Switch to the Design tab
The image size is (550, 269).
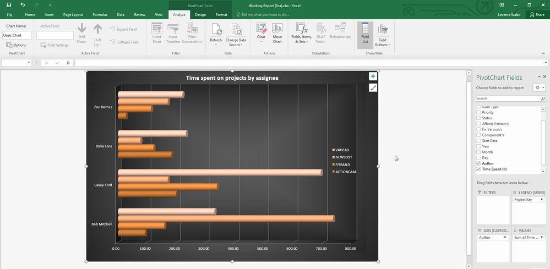click(x=200, y=15)
